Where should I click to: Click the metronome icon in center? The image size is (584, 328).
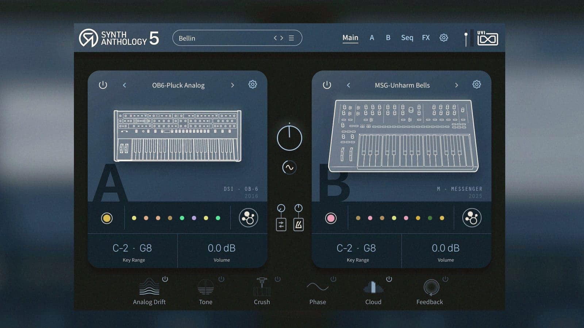[x=298, y=224]
